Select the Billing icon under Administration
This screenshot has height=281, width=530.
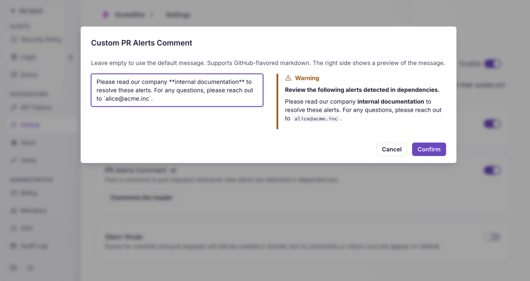pyautogui.click(x=14, y=193)
